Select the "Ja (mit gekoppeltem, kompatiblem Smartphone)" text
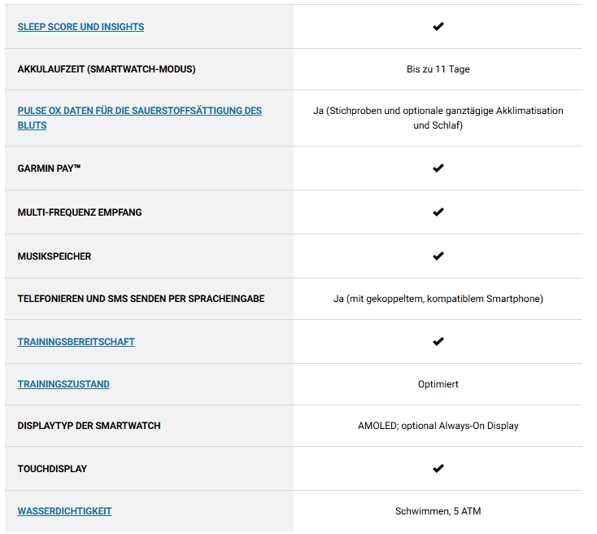Viewport: 597px width, 534px height. (438, 299)
